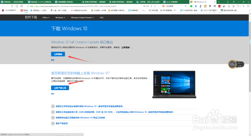Screen dimensions: 251x136
Task: Open a new tab with the plus button
Action: (219, 2)
